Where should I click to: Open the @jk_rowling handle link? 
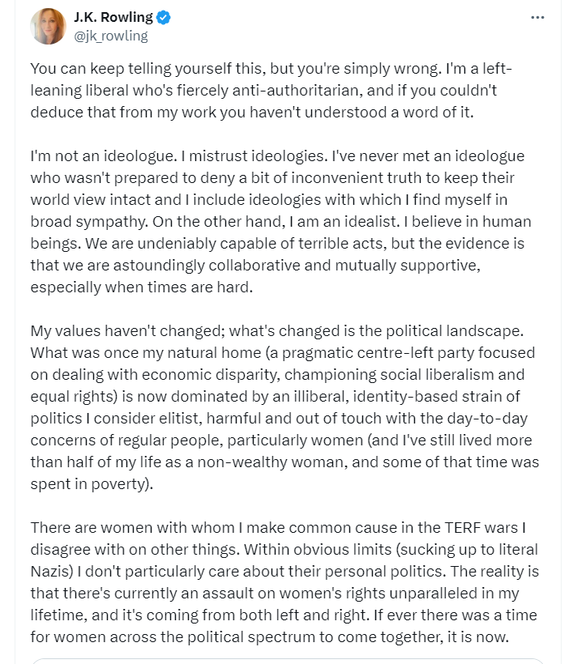[x=111, y=36]
